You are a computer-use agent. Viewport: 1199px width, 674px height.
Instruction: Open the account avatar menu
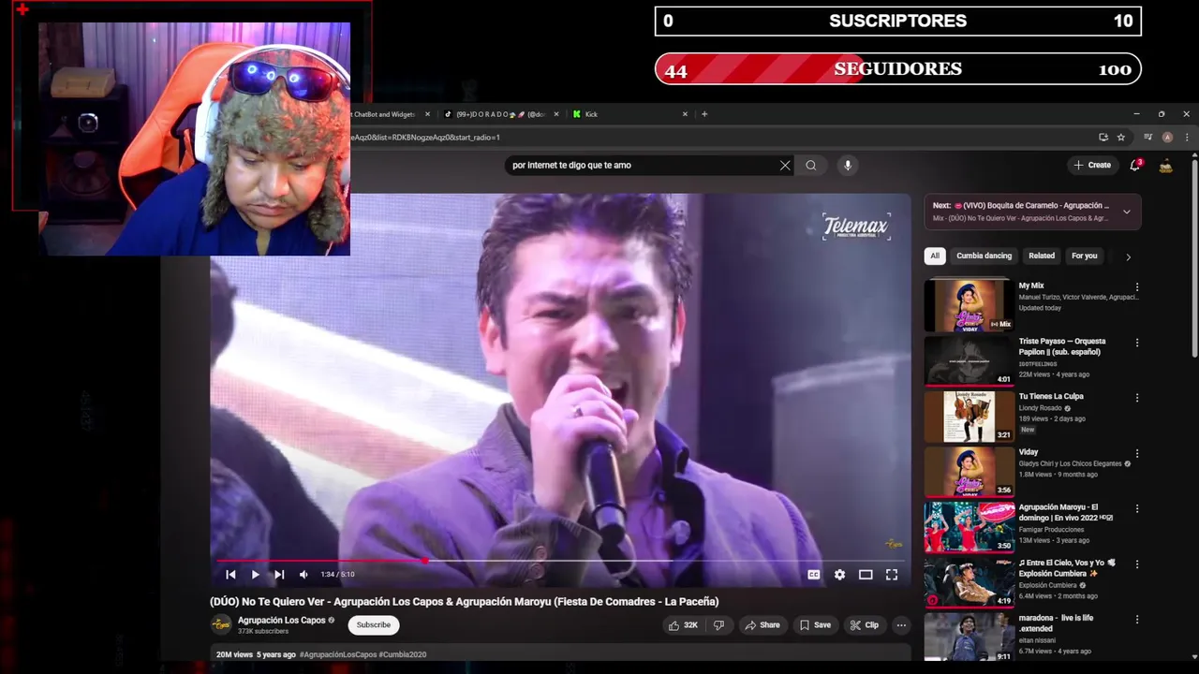[1166, 166]
